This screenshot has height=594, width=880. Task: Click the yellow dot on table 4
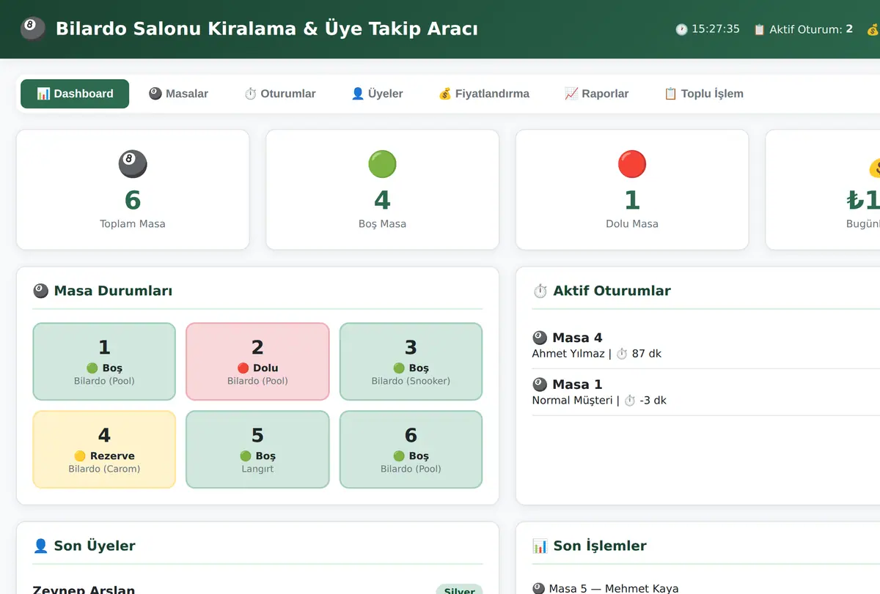80,456
